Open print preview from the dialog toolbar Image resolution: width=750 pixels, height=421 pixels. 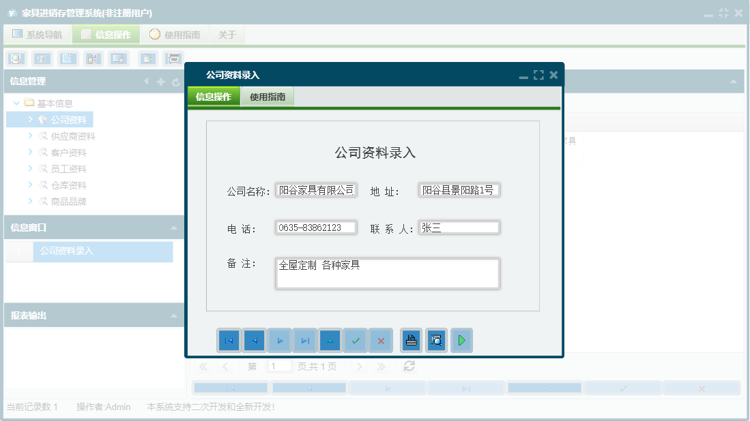(x=436, y=341)
